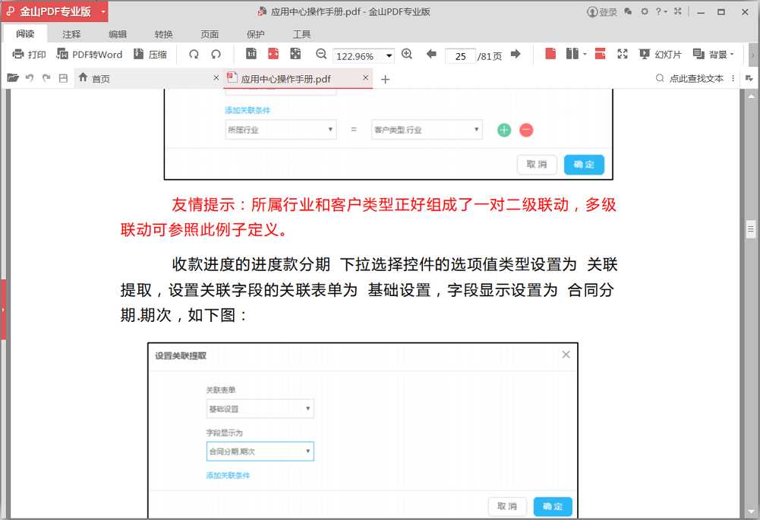Open the 背景 background dropdown
This screenshot has width=760, height=520.
click(715, 54)
